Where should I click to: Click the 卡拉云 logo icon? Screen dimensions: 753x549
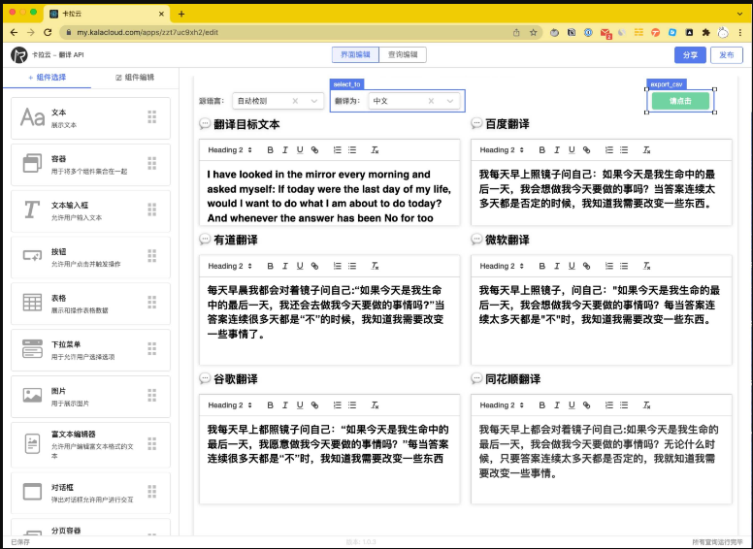(x=18, y=54)
